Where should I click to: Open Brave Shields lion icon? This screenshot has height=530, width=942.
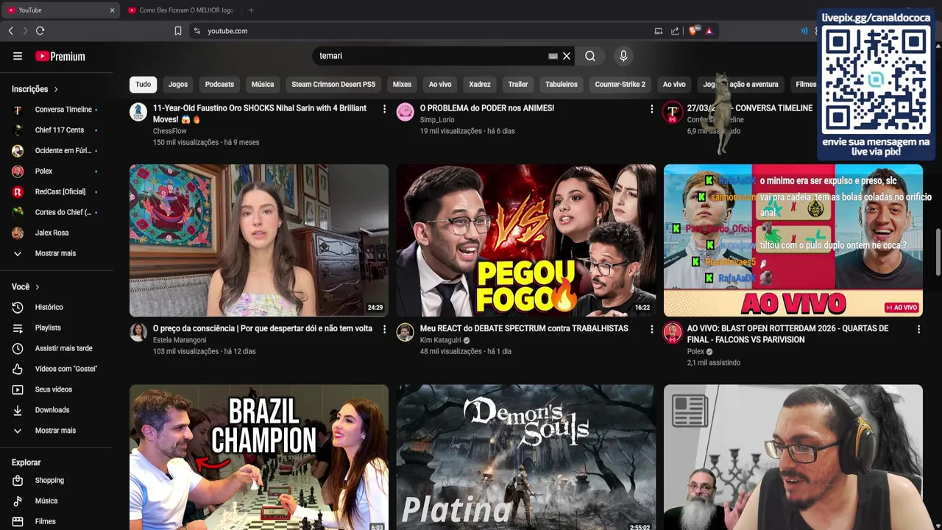[693, 31]
